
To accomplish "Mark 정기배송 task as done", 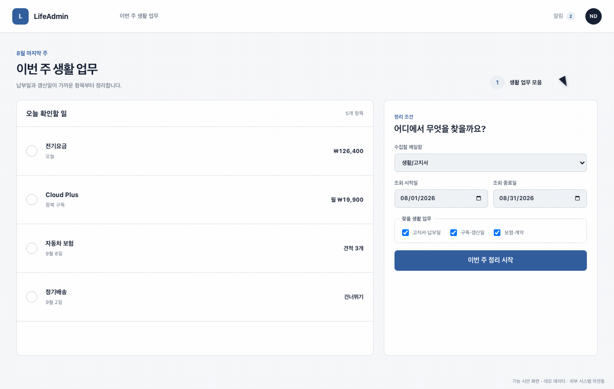I will pos(32,297).
